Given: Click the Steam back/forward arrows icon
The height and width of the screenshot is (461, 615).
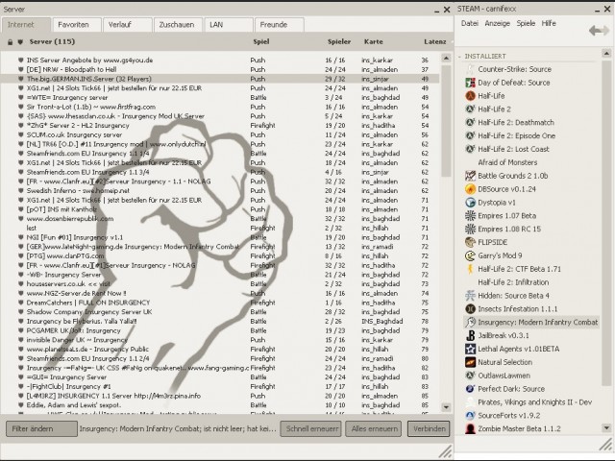Looking at the screenshot, I should 599,31.
